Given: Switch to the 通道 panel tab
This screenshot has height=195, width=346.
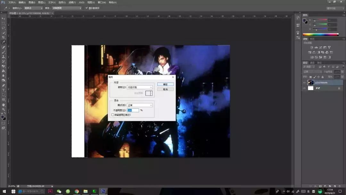Looking at the screenshot, I should coord(312,63).
